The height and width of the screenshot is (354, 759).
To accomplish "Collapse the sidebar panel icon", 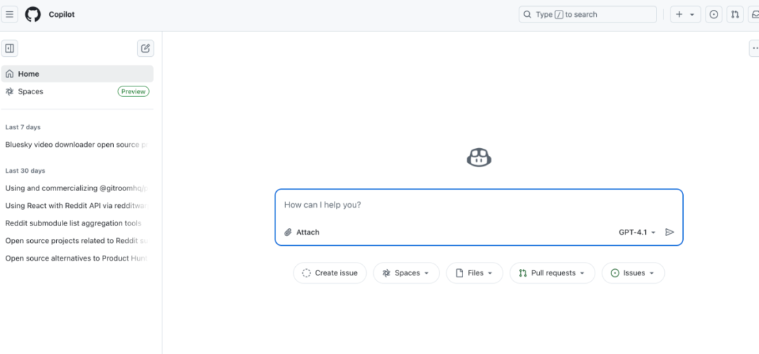I will tap(10, 48).
